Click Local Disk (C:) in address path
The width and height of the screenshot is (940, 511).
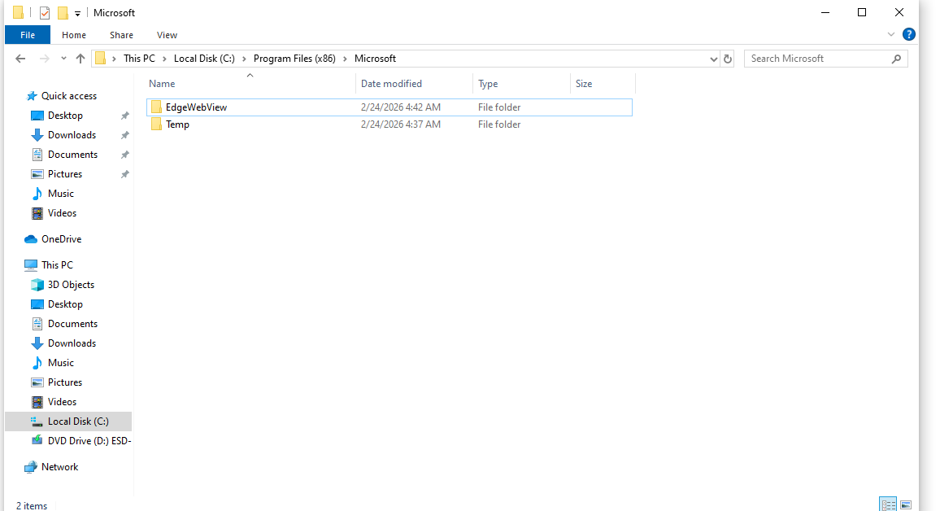pos(204,58)
